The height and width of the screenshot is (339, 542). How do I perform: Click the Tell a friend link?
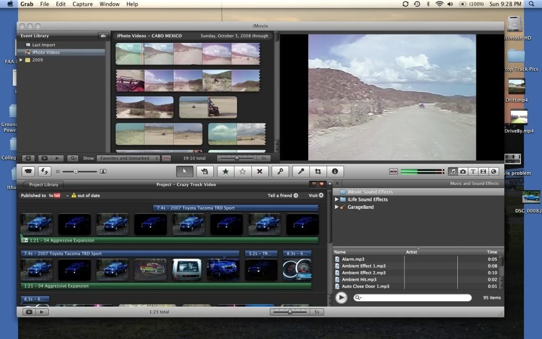pyautogui.click(x=283, y=195)
